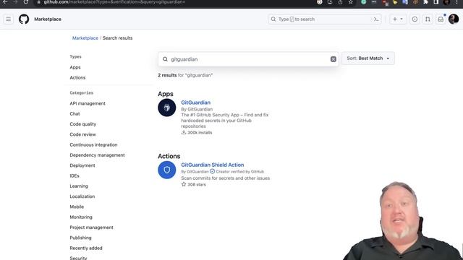This screenshot has width=463, height=260.
Task: Open the GitGuardian app listing
Action: [196, 103]
